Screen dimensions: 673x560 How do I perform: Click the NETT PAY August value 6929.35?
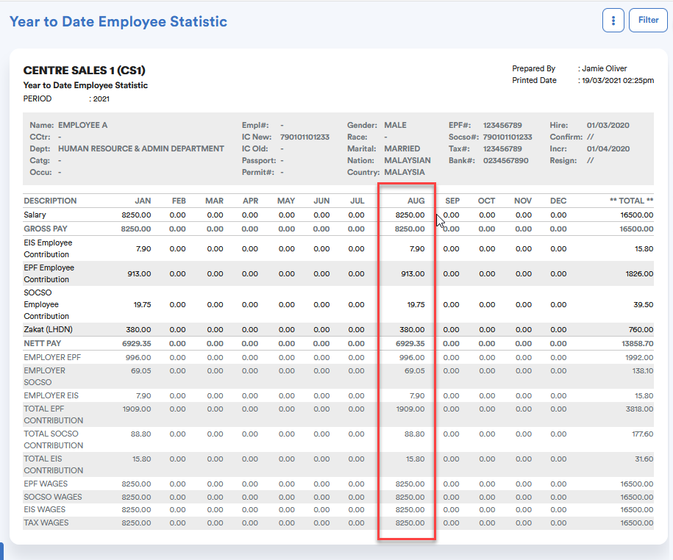(410, 343)
